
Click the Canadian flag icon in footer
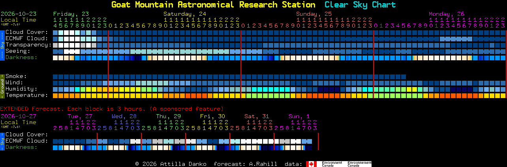coord(311,164)
